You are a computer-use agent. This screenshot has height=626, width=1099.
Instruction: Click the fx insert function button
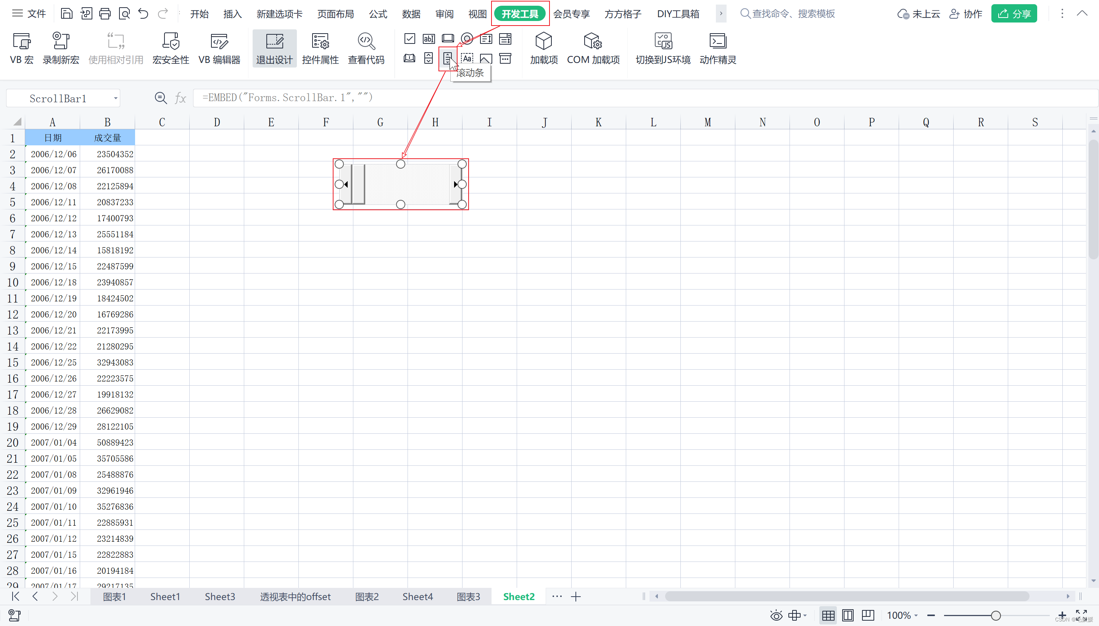[180, 98]
